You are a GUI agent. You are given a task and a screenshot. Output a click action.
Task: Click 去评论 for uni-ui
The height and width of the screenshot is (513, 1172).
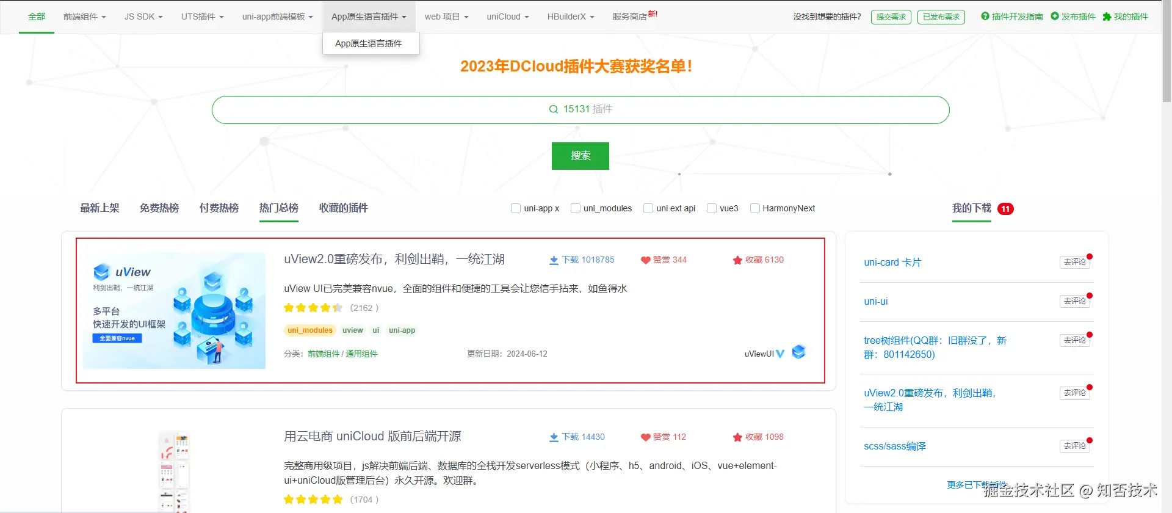1075,301
